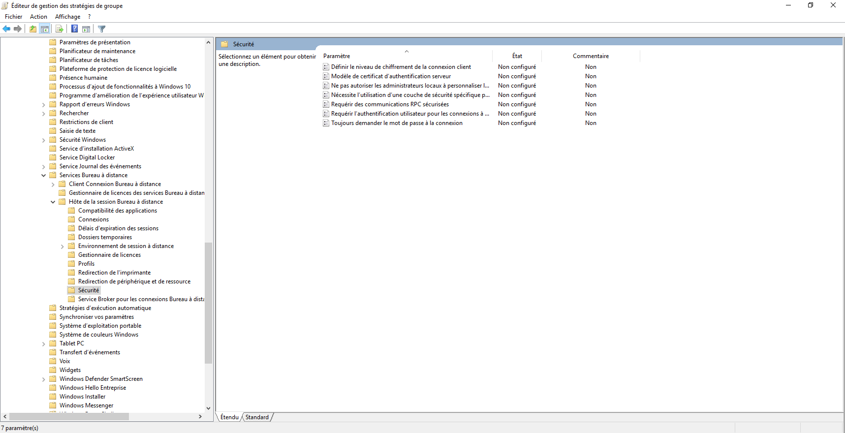Click the blue Back arrow in toolbar
This screenshot has width=845, height=433.
[6, 29]
